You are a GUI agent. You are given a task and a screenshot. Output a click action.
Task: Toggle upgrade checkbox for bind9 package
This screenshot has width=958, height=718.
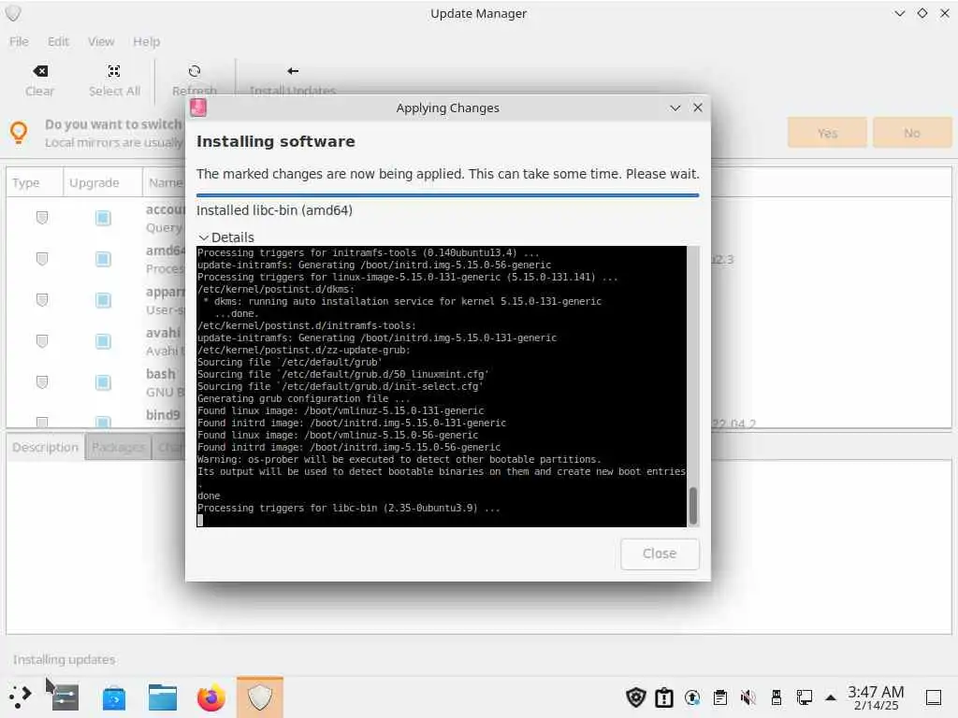click(103, 422)
